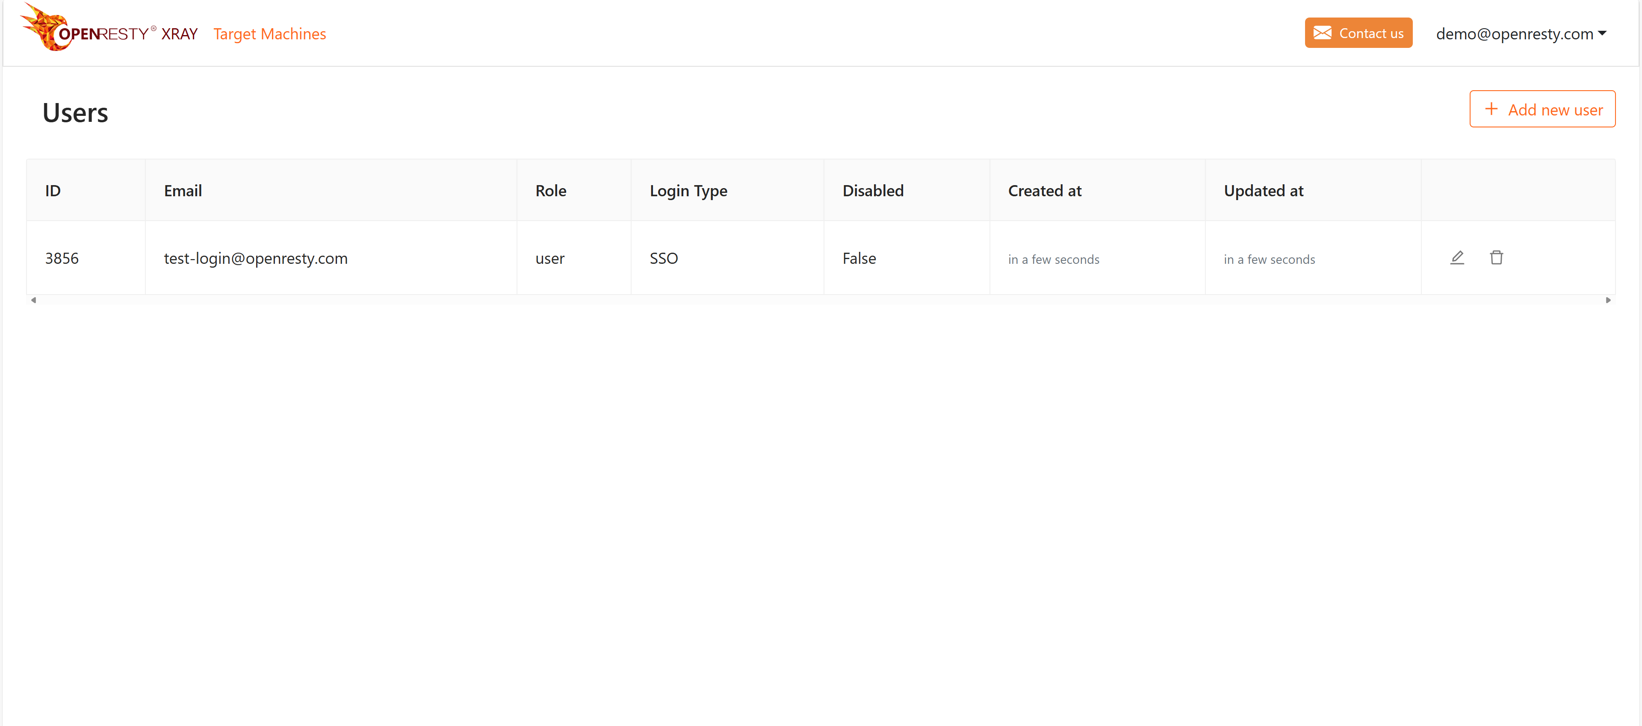Click the caret beside demo@openresty.com

click(x=1602, y=33)
